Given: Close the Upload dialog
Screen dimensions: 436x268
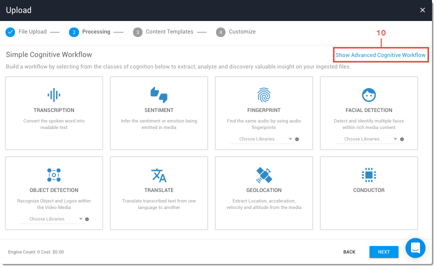Looking at the screenshot, I should [x=422, y=10].
